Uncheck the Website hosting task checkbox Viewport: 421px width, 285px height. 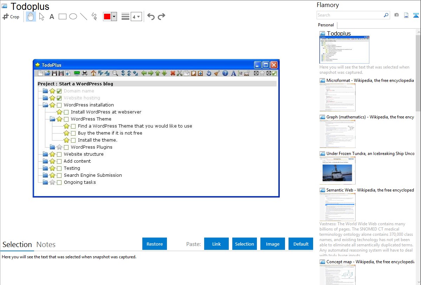coord(59,98)
